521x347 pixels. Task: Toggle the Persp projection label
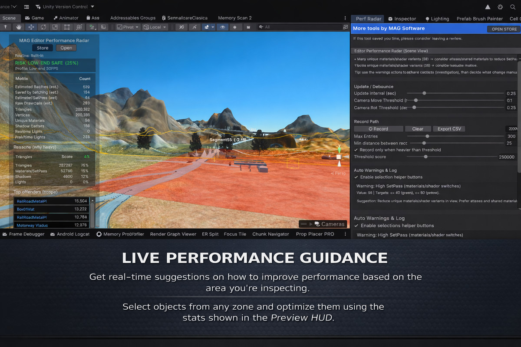pyautogui.click(x=338, y=173)
